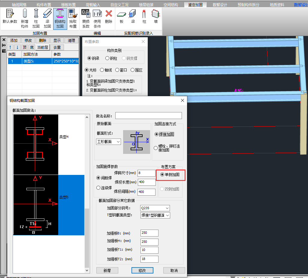
Task: Open the 截面形式 工形截面 dropdown
Action: click(108, 142)
